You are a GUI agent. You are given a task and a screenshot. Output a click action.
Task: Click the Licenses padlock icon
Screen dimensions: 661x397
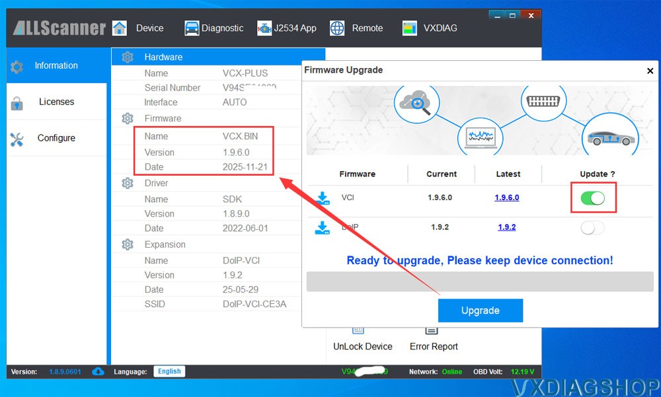click(x=17, y=103)
